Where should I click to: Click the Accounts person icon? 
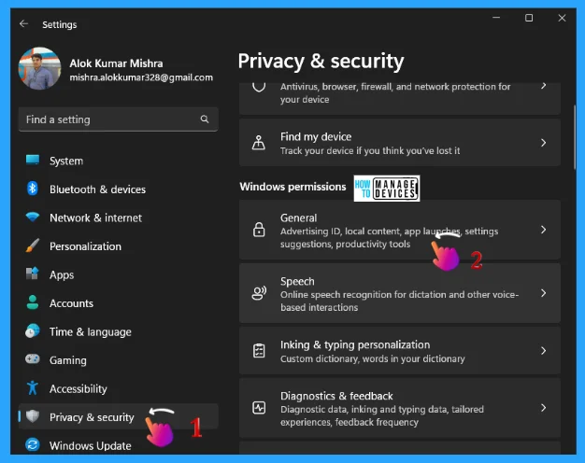33,302
